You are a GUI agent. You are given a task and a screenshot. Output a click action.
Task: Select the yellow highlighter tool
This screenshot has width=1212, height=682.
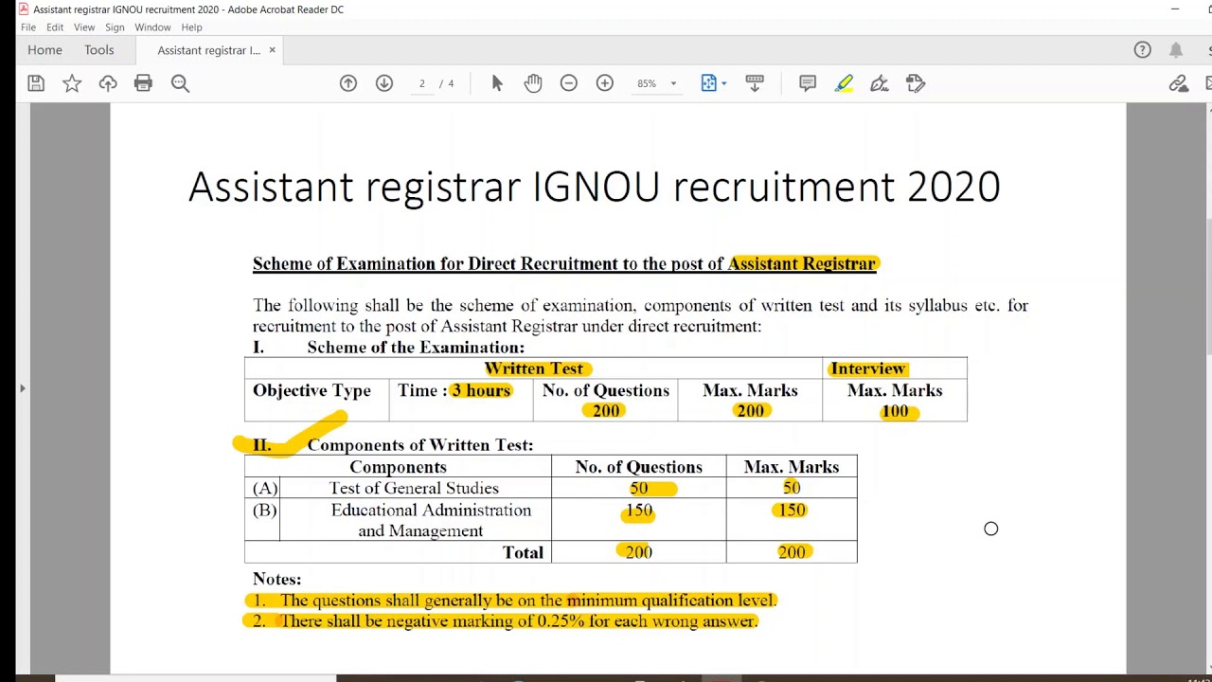click(844, 83)
